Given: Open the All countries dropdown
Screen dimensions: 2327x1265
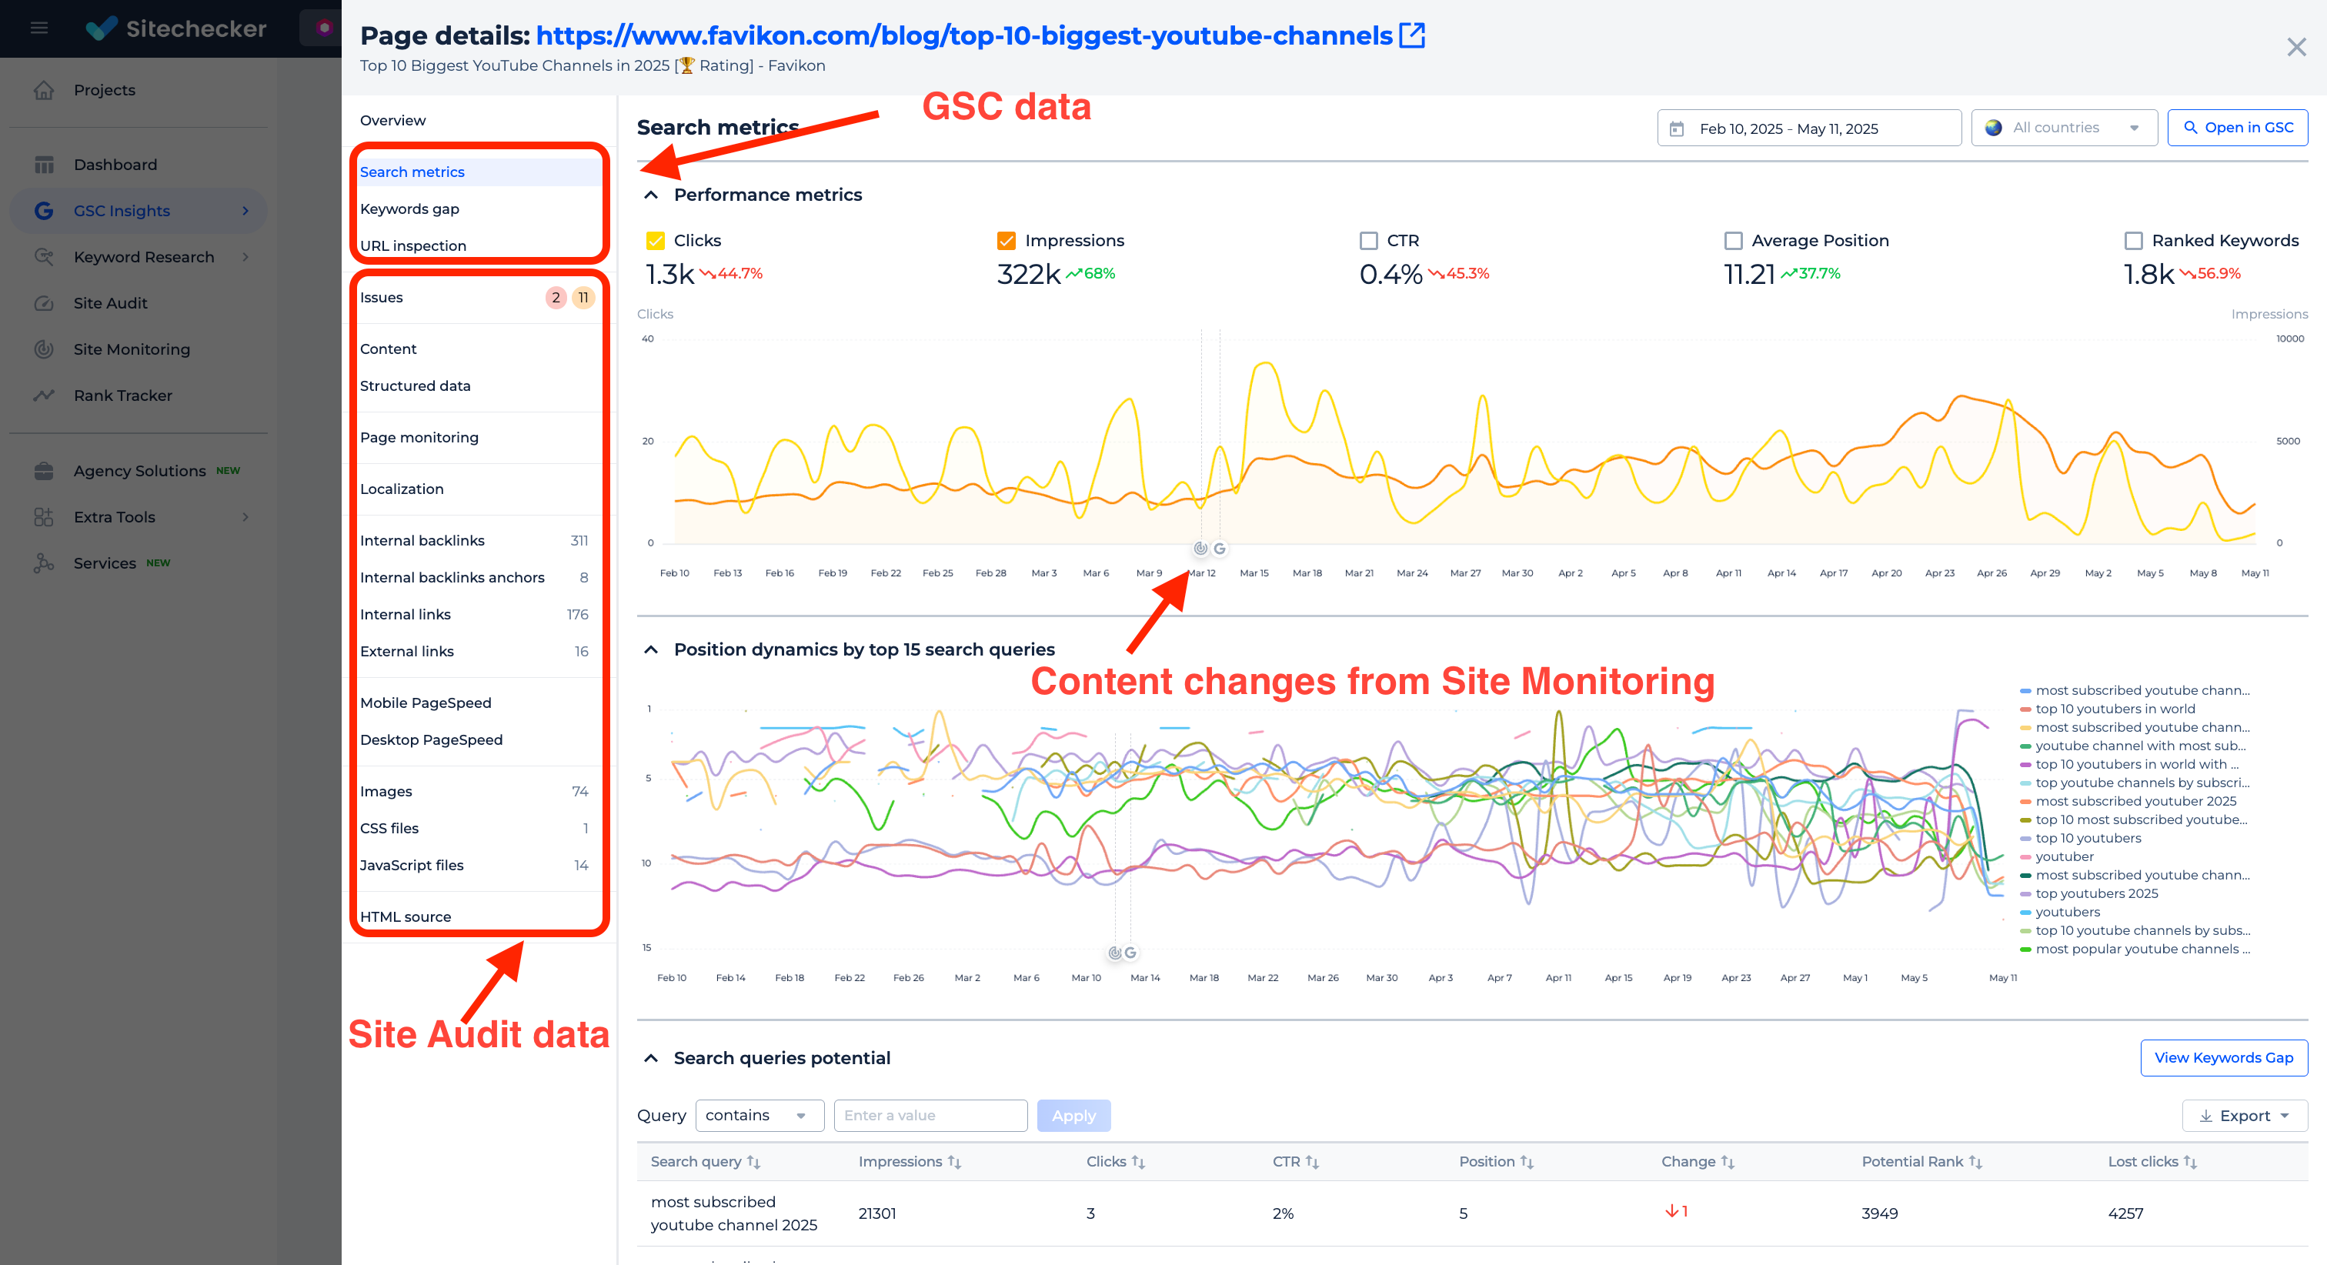Looking at the screenshot, I should pyautogui.click(x=2064, y=128).
